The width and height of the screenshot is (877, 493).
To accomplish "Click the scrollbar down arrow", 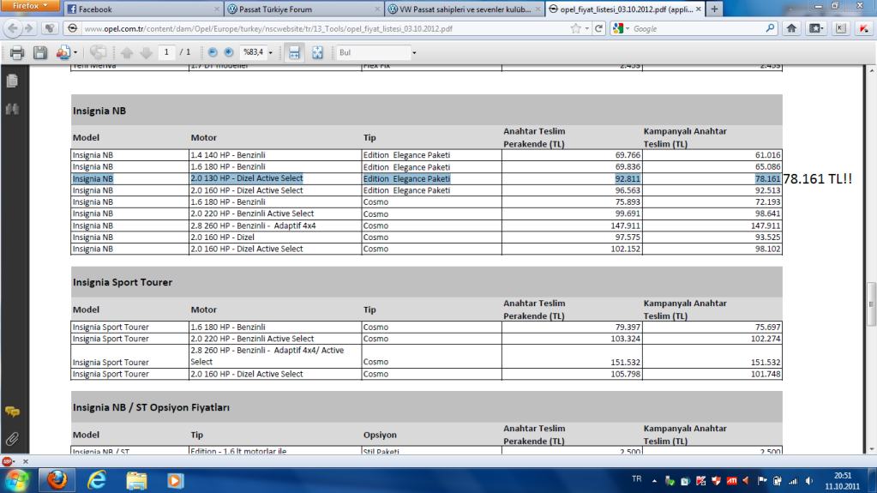I will pyautogui.click(x=871, y=448).
